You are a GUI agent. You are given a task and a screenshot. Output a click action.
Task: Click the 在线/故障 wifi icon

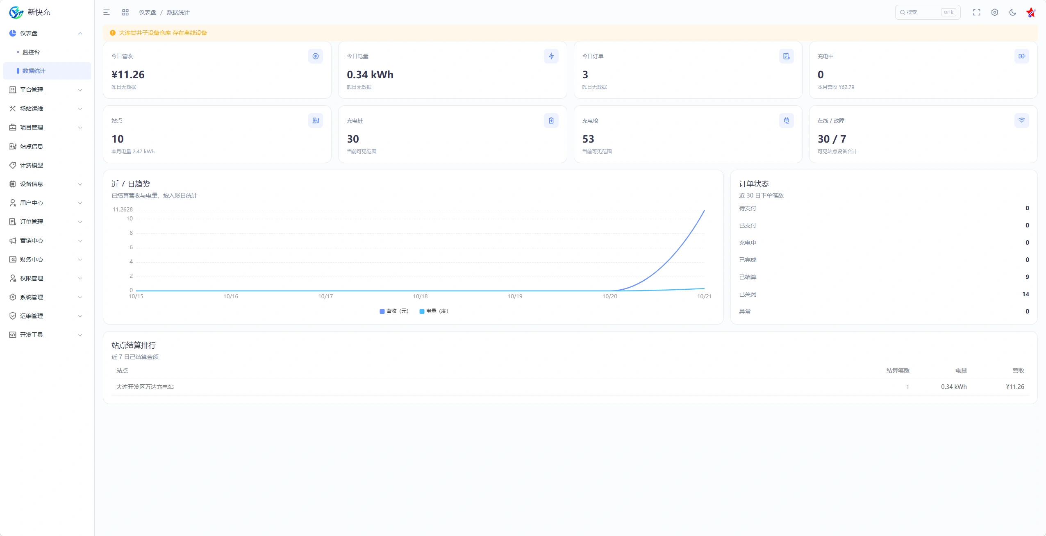(x=1022, y=120)
